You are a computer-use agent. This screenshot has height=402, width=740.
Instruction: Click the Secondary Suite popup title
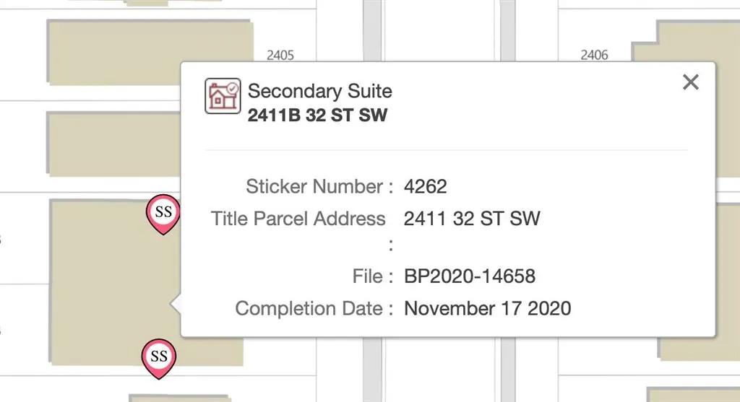pos(319,92)
